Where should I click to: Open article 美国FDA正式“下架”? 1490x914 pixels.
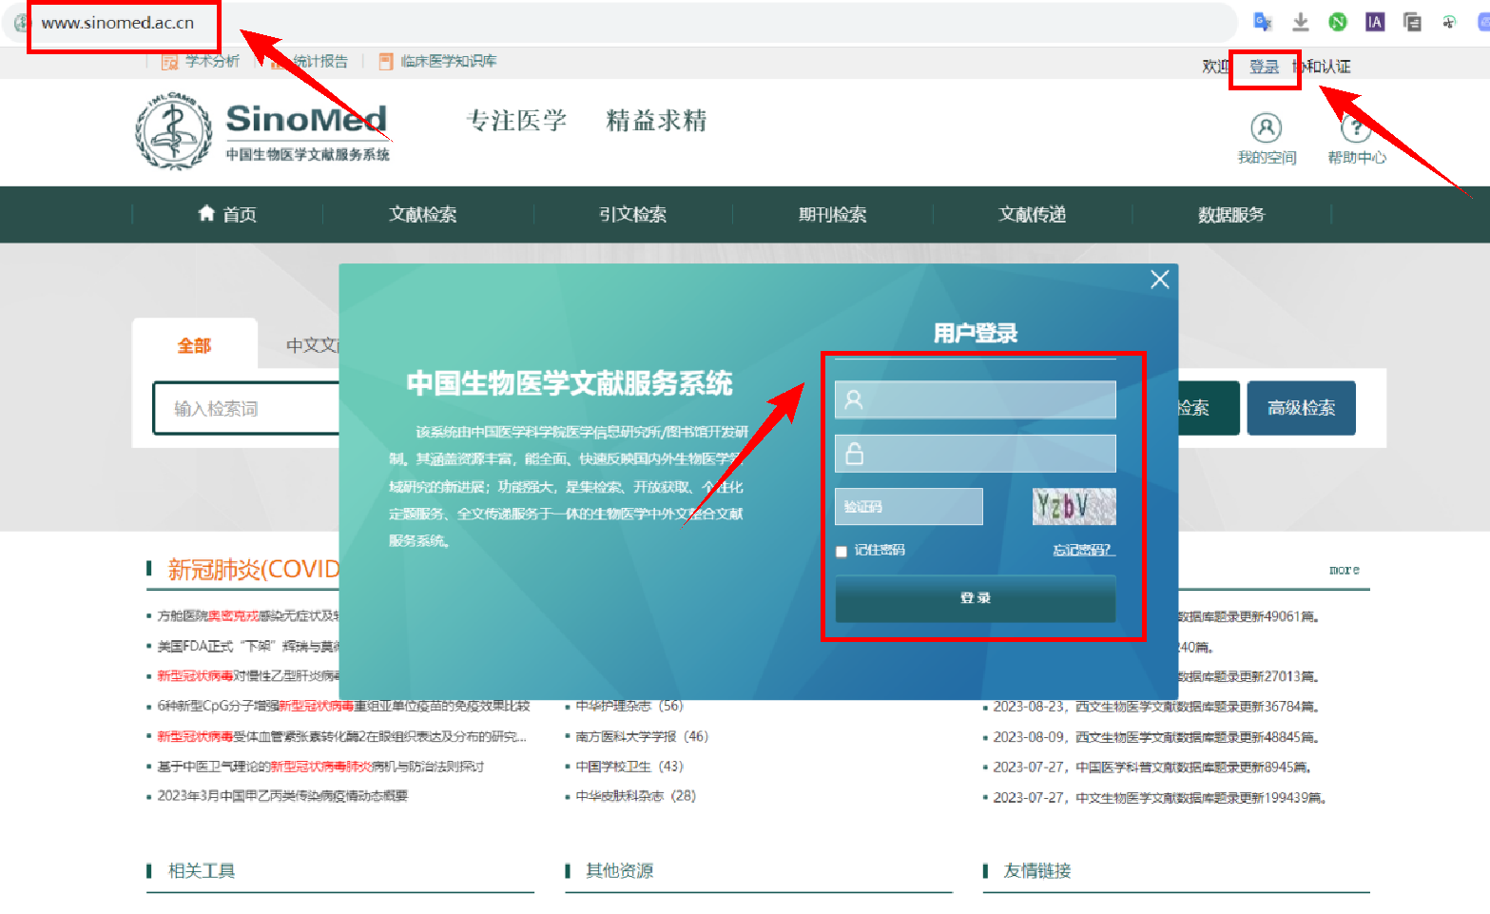[248, 647]
